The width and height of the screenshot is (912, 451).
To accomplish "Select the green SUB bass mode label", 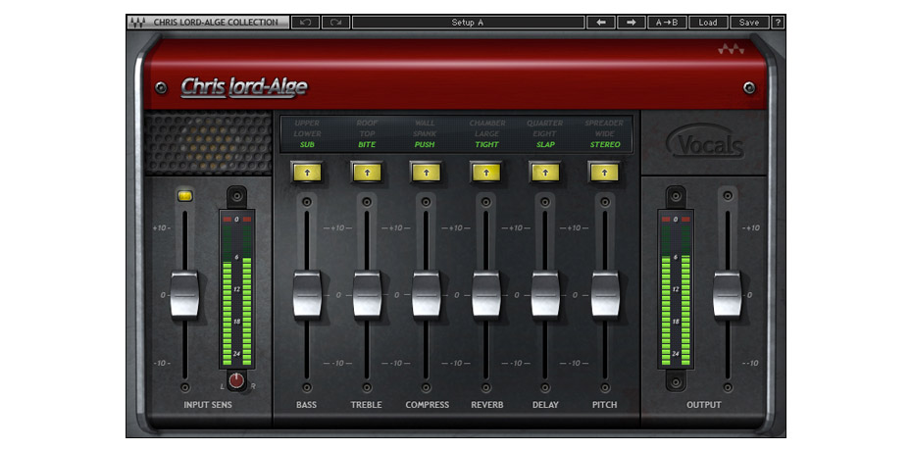I will [x=307, y=144].
